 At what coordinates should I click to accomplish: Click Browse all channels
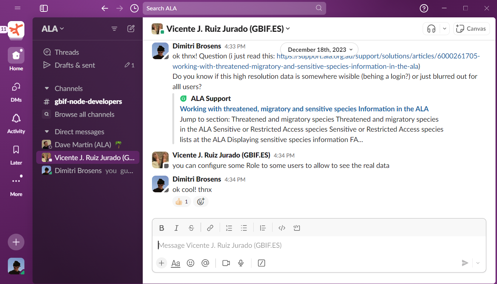[87, 114]
